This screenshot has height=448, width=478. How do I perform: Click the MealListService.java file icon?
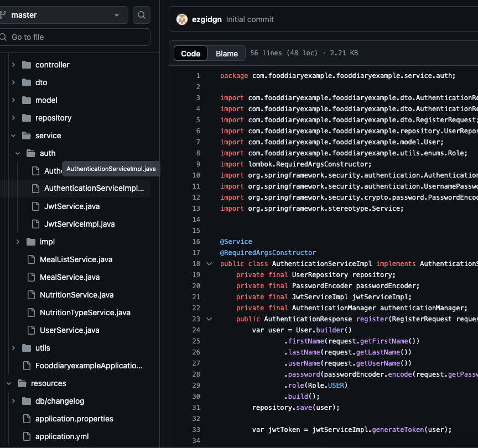31,259
